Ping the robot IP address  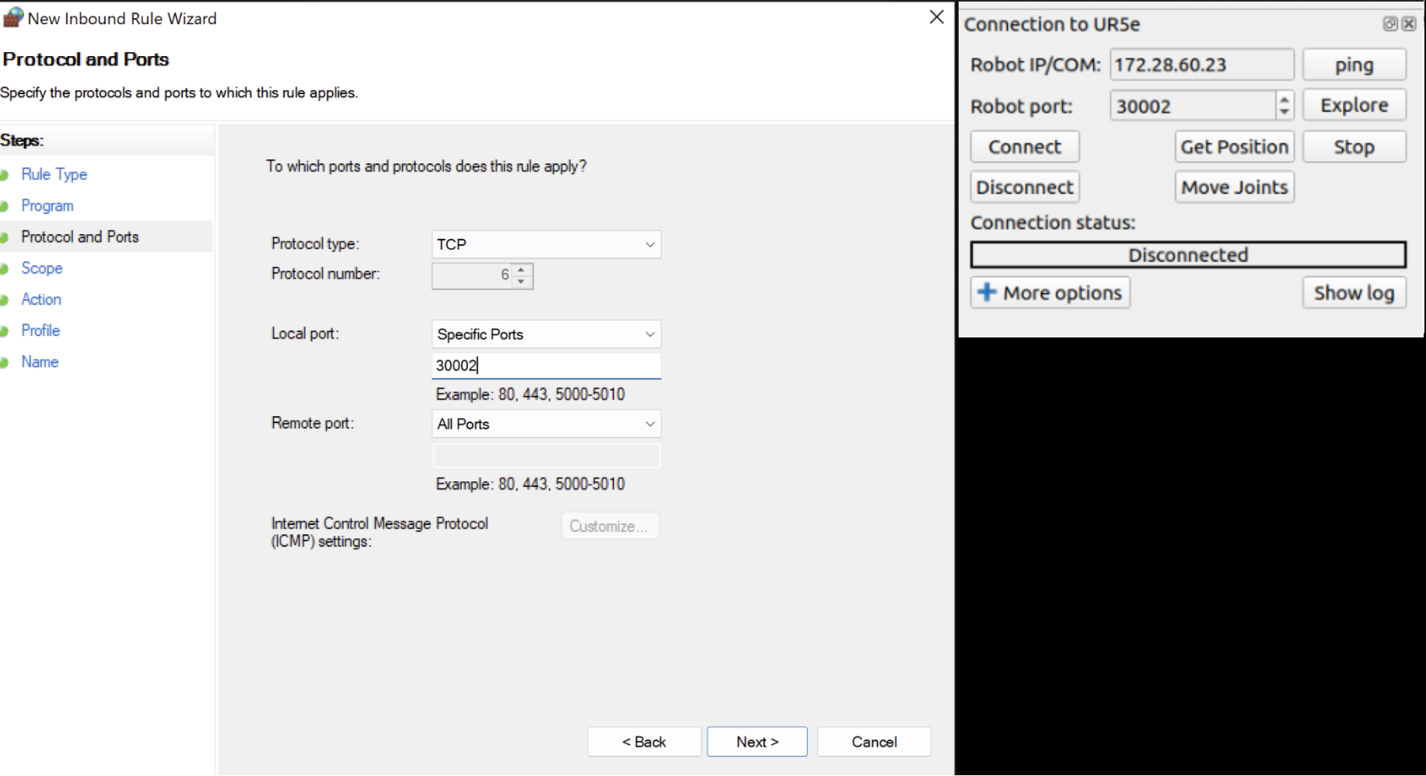[x=1354, y=65]
